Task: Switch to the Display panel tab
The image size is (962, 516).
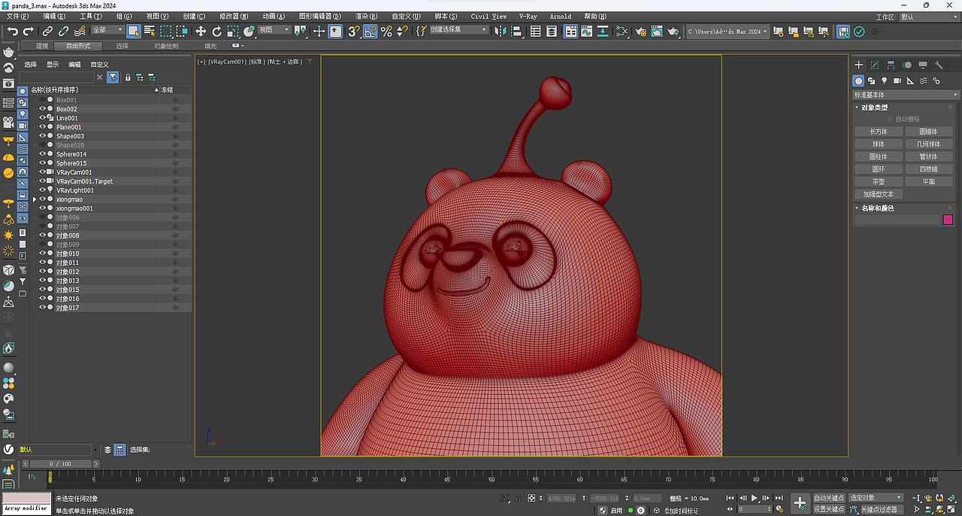Action: pyautogui.click(x=923, y=65)
